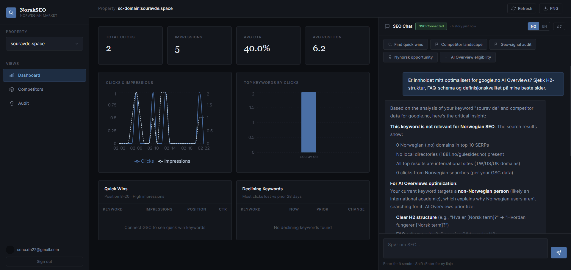Click the Competitors layers icon
Image resolution: width=571 pixels, height=270 pixels.
[x=12, y=89]
